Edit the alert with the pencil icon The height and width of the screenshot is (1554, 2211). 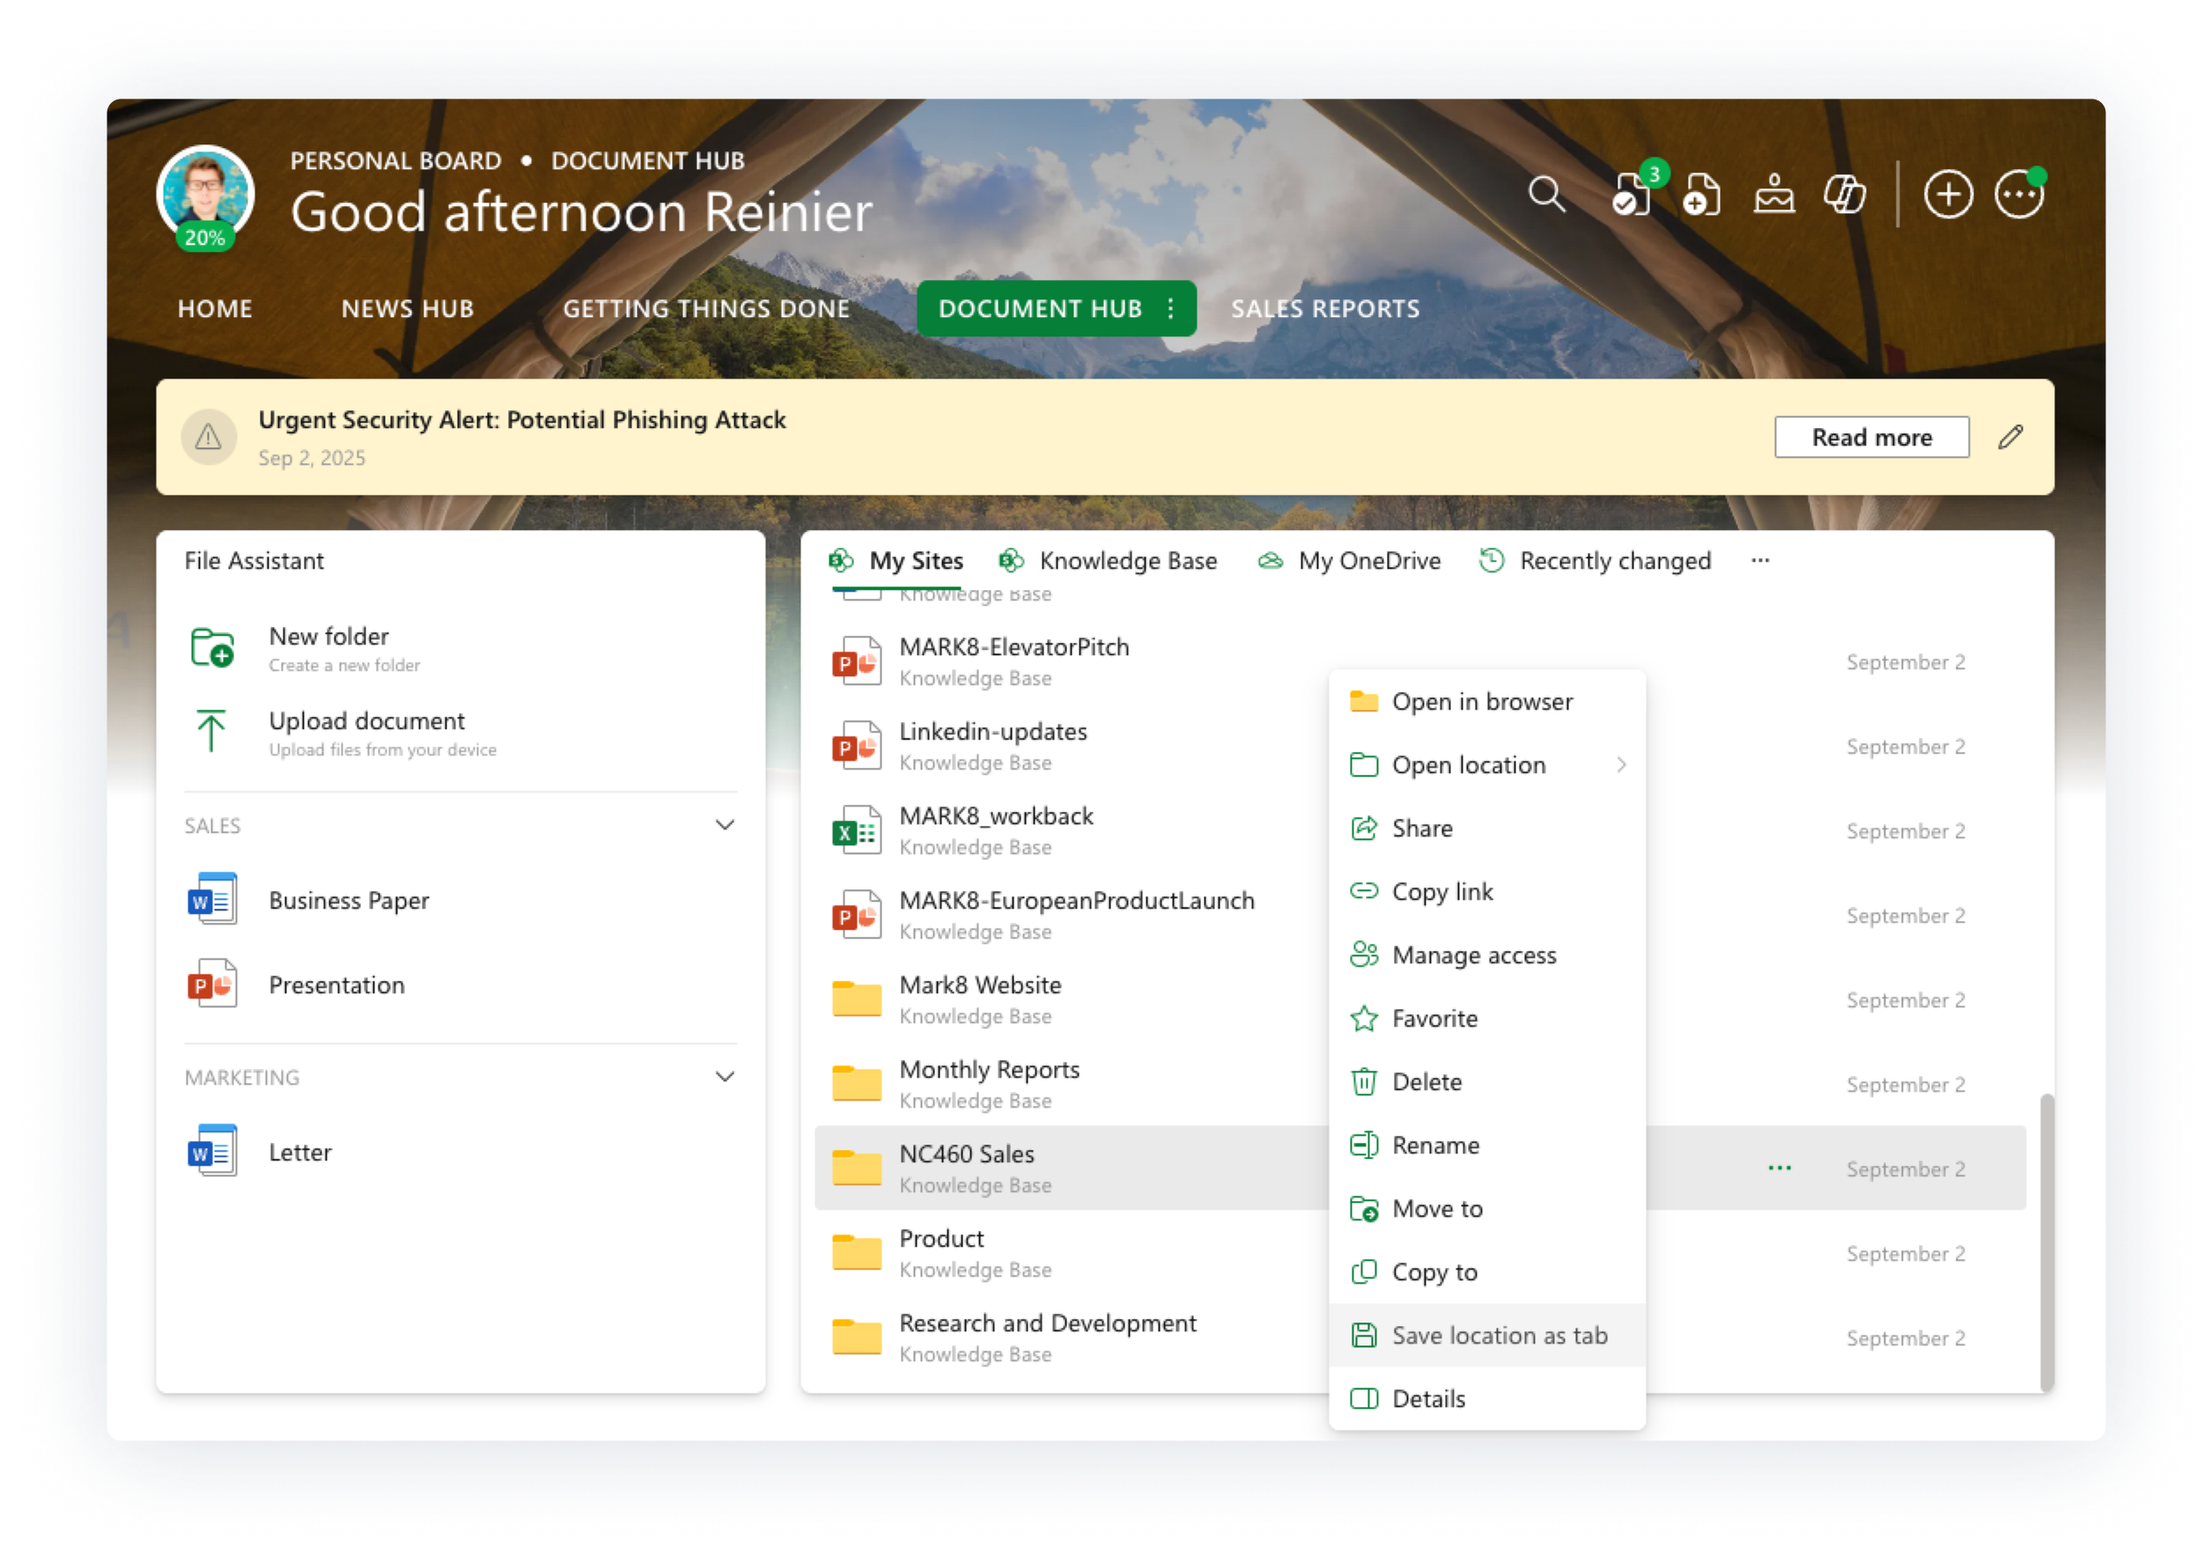[2009, 437]
